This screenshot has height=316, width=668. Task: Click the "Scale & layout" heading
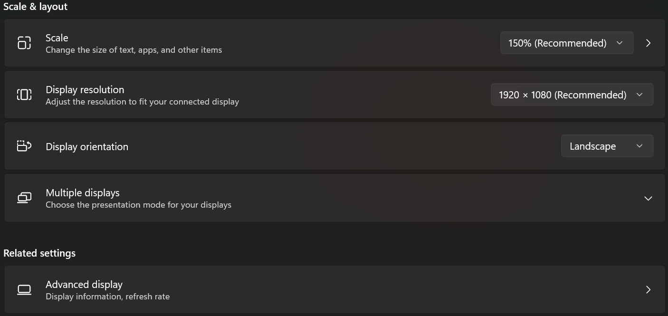pos(36,6)
